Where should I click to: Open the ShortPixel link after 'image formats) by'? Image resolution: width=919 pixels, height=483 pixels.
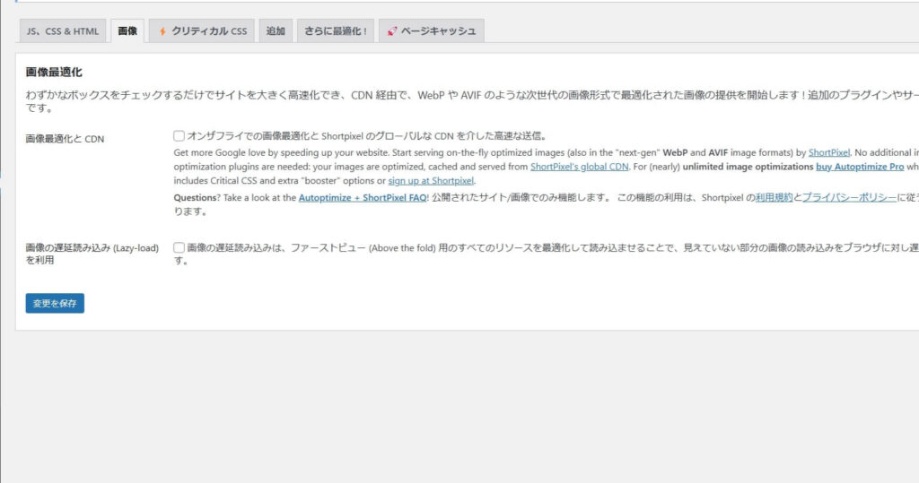point(829,152)
